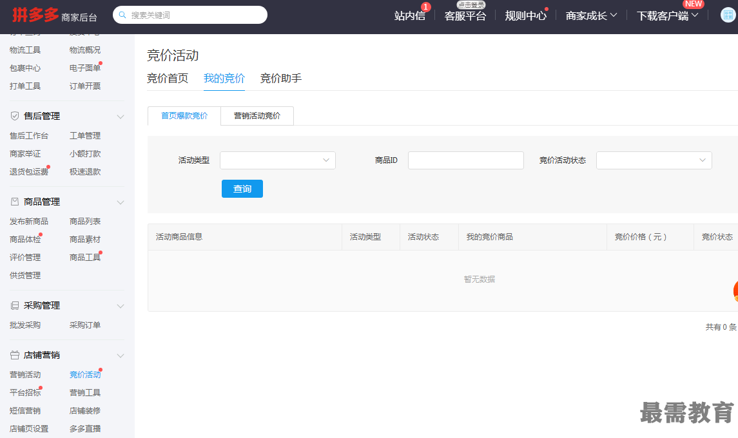Open 订单开票 in sidebar

84,86
